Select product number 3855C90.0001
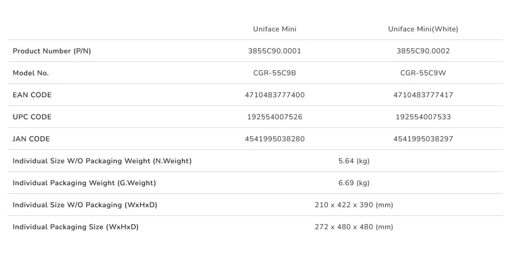 275,51
